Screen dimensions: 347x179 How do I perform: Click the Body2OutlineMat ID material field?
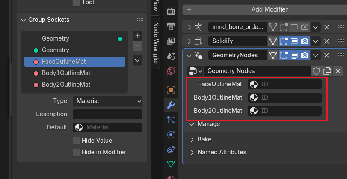point(284,111)
